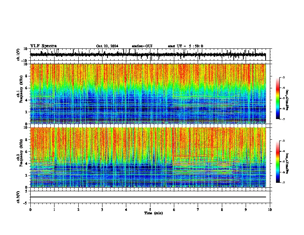304x235 pixels.
Task: Select the date "Oct. 22, 2024"
Action: pyautogui.click(x=107, y=46)
